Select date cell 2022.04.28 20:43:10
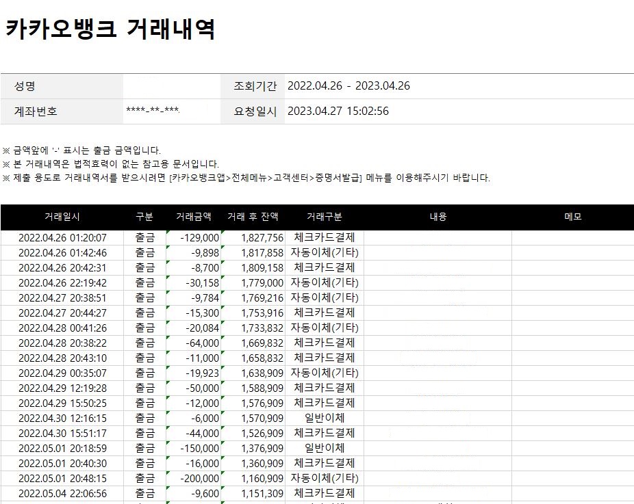The height and width of the screenshot is (504, 634). click(x=62, y=358)
